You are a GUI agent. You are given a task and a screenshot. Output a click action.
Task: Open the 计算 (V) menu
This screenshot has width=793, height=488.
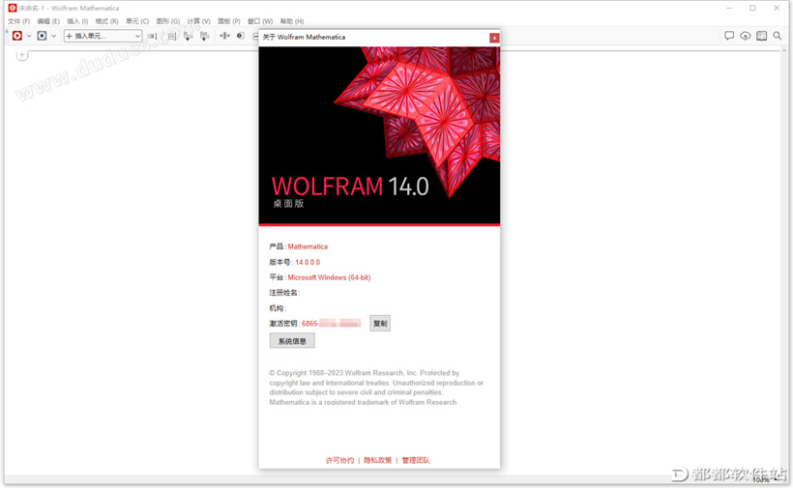198,21
